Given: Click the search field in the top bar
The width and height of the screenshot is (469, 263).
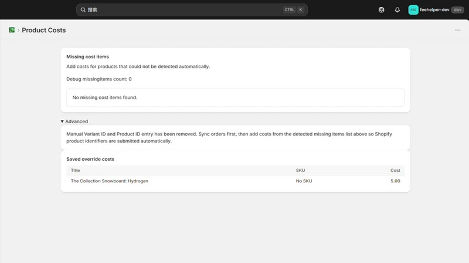Looking at the screenshot, I should point(192,10).
